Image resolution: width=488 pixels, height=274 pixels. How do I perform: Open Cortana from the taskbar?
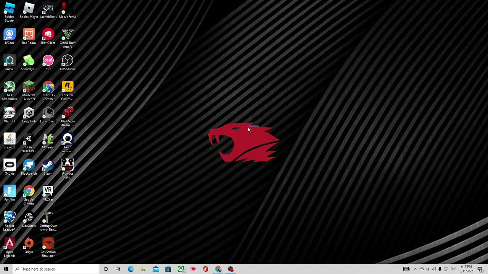pos(106,269)
